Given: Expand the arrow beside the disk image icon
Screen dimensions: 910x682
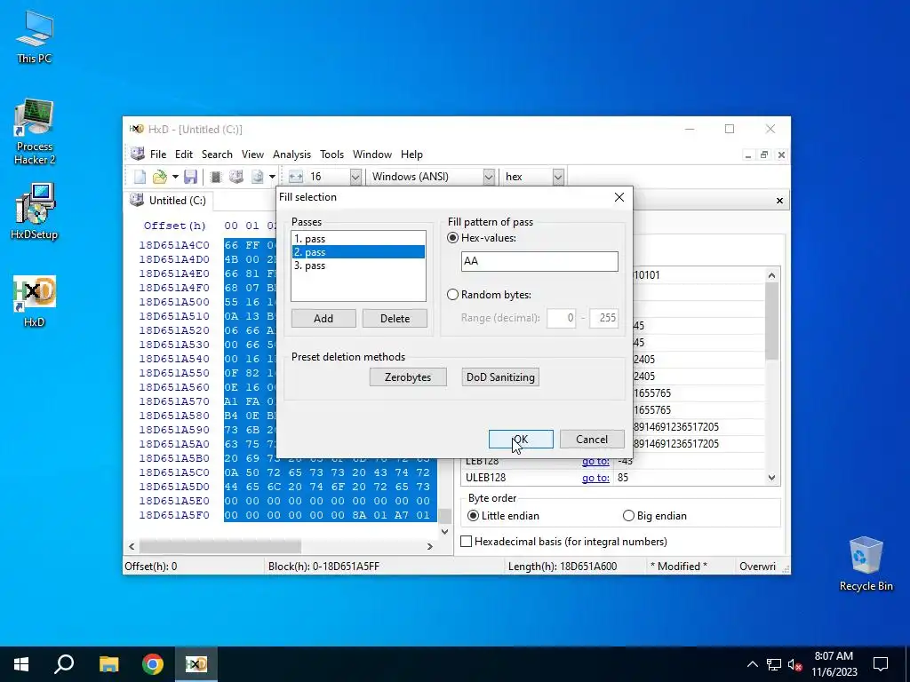Looking at the screenshot, I should pyautogui.click(x=272, y=177).
